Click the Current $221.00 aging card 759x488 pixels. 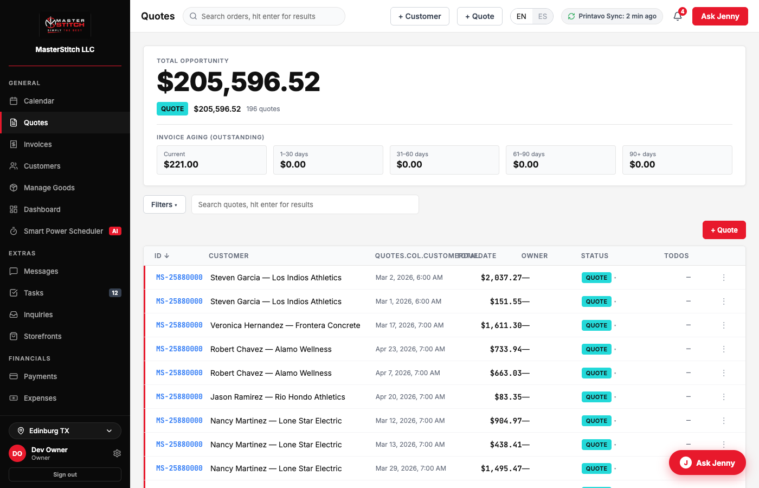[211, 160]
